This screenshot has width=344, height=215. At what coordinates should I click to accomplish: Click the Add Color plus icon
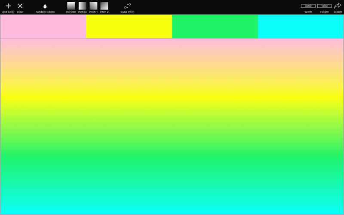(8, 6)
